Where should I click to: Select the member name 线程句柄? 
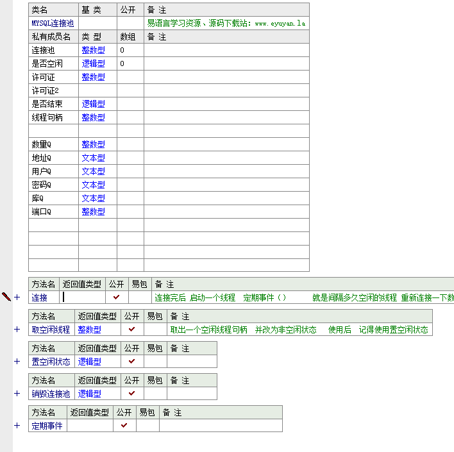click(47, 117)
